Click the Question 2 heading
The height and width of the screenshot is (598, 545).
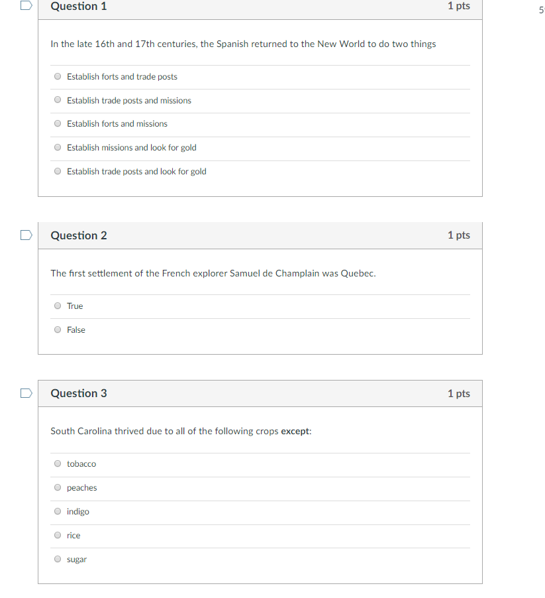click(x=79, y=235)
